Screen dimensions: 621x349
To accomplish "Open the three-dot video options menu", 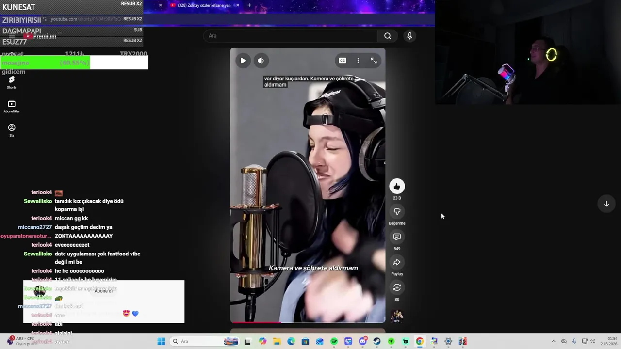I will point(358,61).
